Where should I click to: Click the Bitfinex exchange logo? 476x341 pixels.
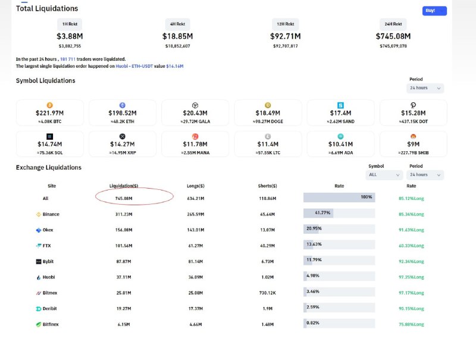[x=39, y=324]
